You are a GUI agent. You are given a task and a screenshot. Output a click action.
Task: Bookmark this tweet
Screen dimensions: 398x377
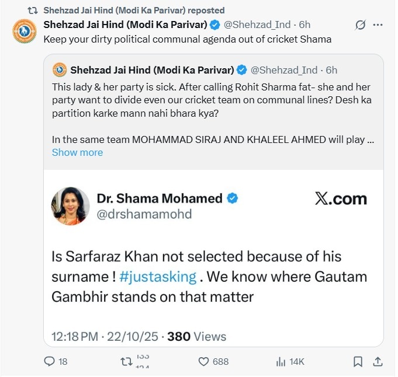click(358, 362)
